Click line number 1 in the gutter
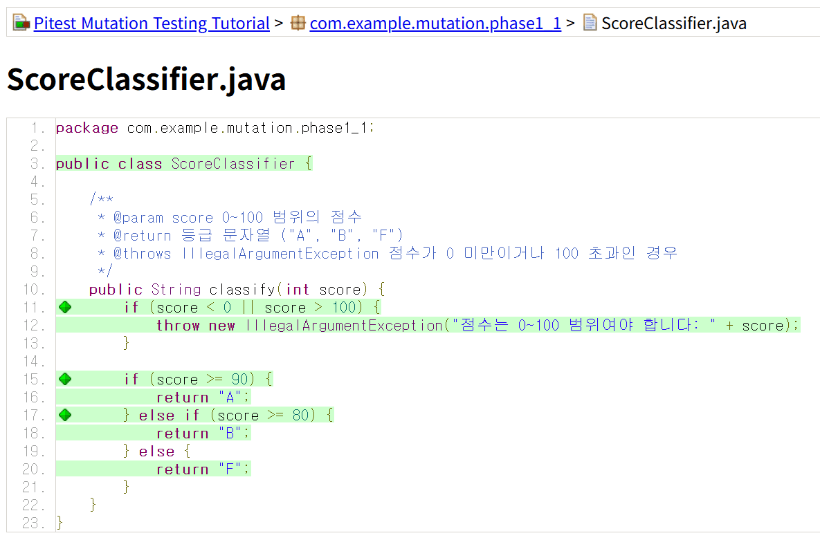 pyautogui.click(x=38, y=128)
